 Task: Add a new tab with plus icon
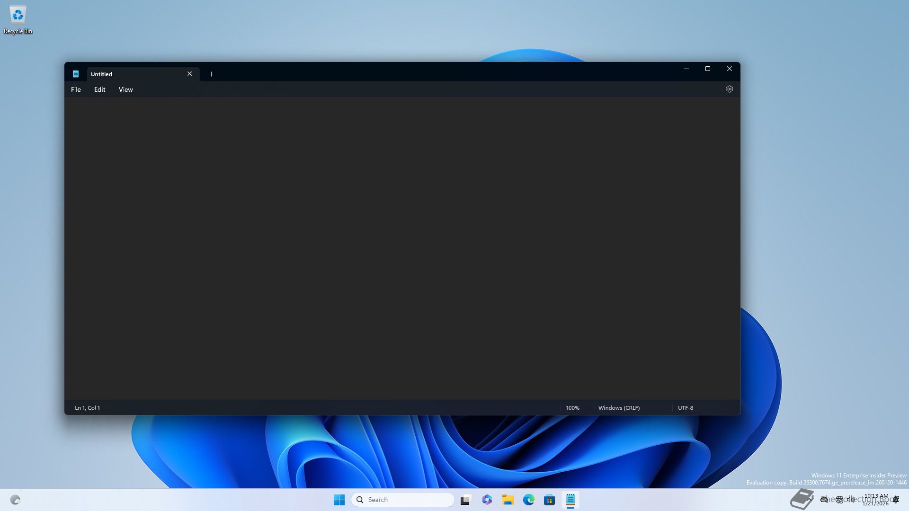pyautogui.click(x=212, y=74)
